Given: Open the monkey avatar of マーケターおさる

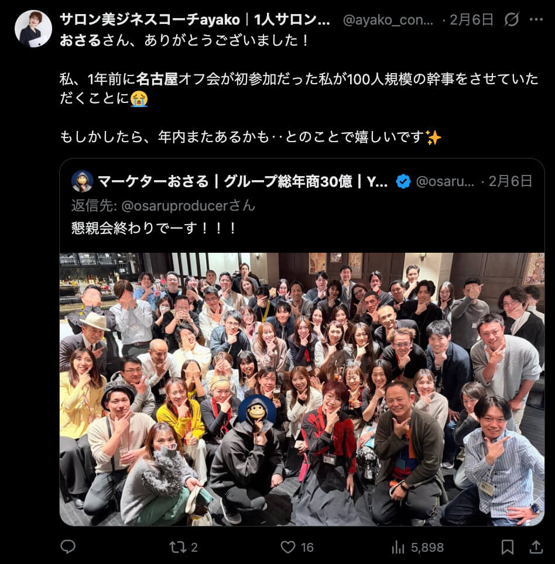Looking at the screenshot, I should pos(82,181).
